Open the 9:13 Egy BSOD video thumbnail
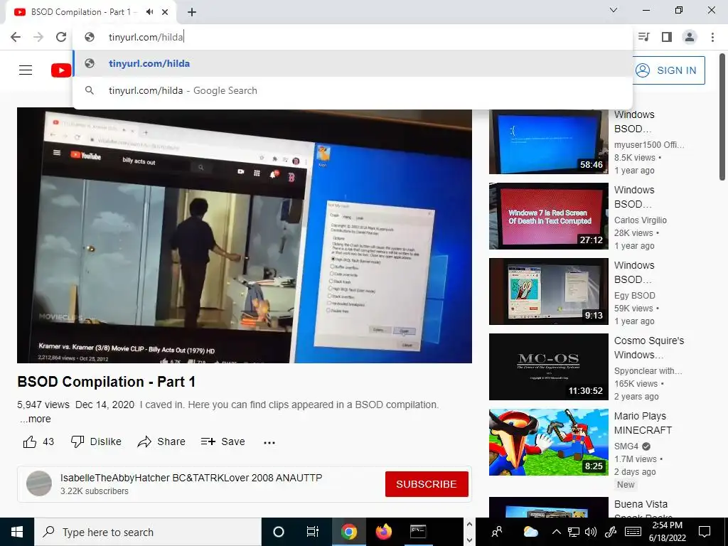Viewport: 728px width, 546px height. pyautogui.click(x=548, y=291)
